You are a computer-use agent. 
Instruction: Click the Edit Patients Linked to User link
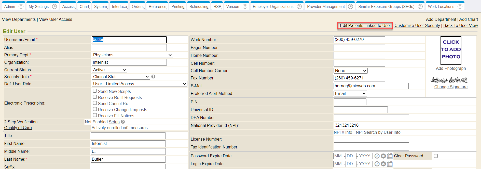coord(365,26)
